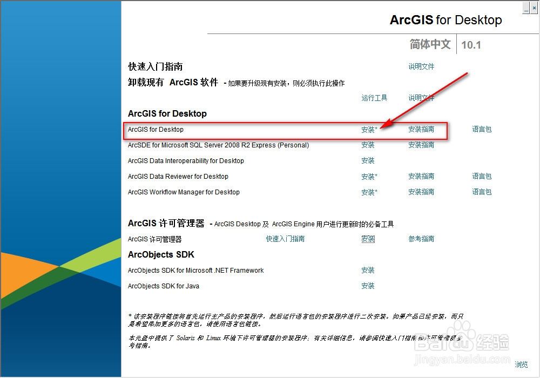Open 安装指南 for ArcSDE SQL Server

click(421, 145)
